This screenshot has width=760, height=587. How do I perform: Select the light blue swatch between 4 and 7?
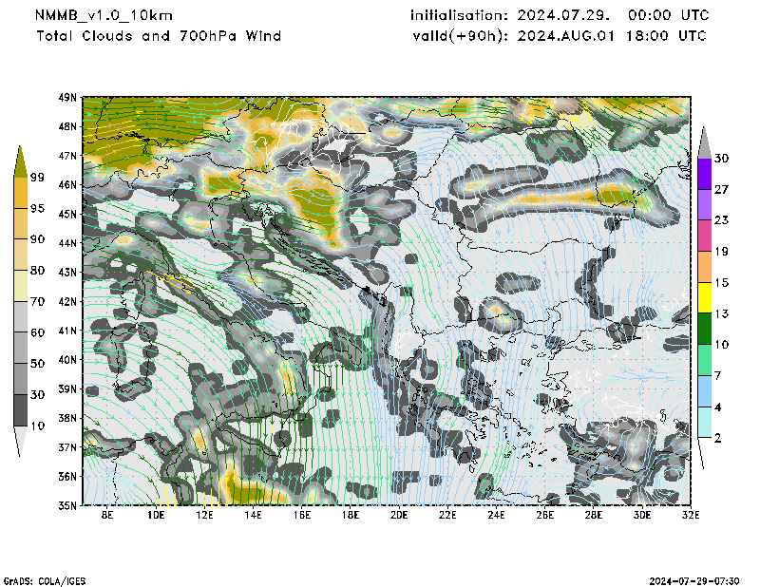705,391
